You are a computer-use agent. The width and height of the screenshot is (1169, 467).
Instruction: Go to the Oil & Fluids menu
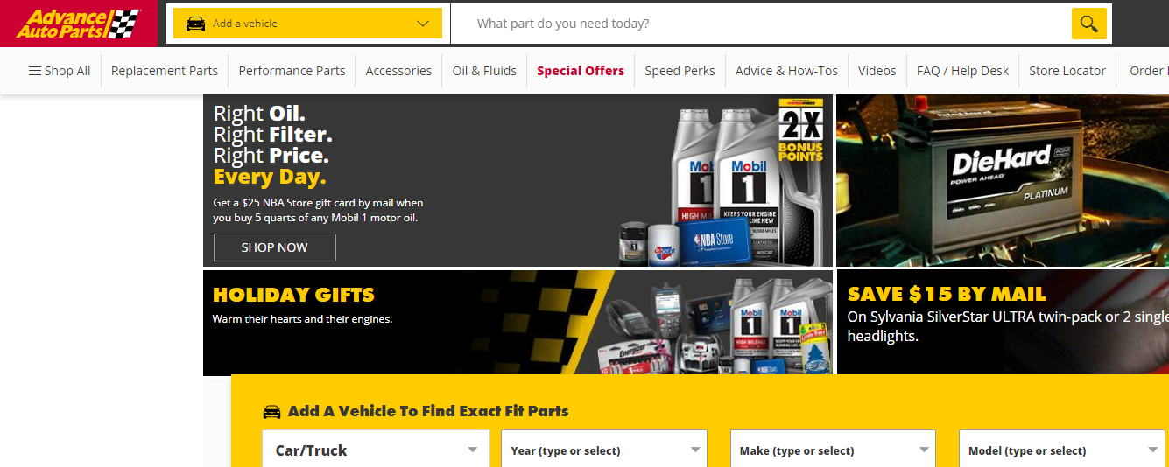[484, 71]
